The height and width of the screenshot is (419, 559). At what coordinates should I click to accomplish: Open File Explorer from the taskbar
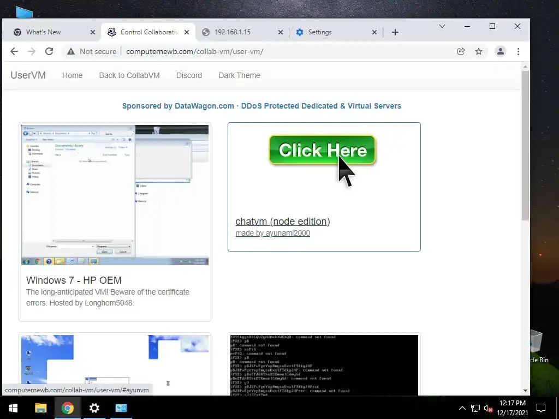tap(40, 408)
